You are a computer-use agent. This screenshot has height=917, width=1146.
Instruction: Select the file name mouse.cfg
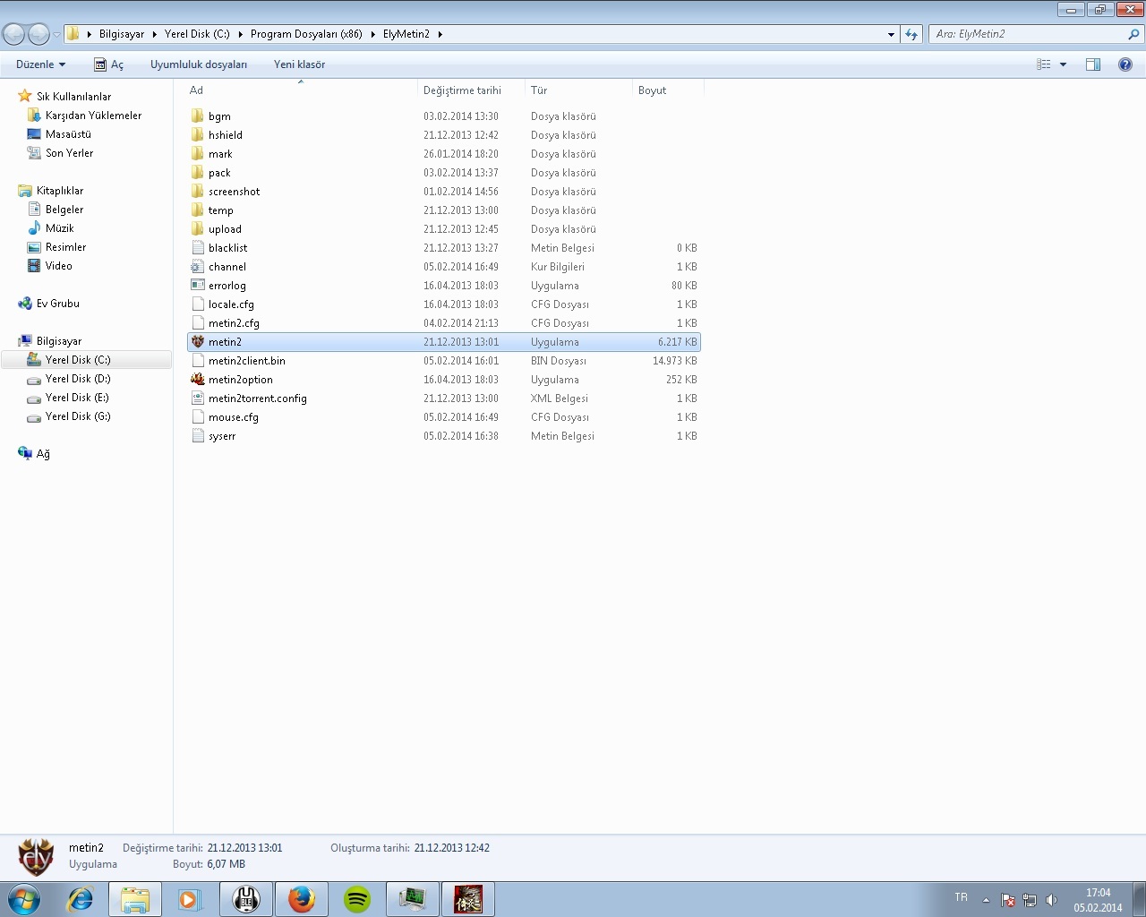[234, 417]
